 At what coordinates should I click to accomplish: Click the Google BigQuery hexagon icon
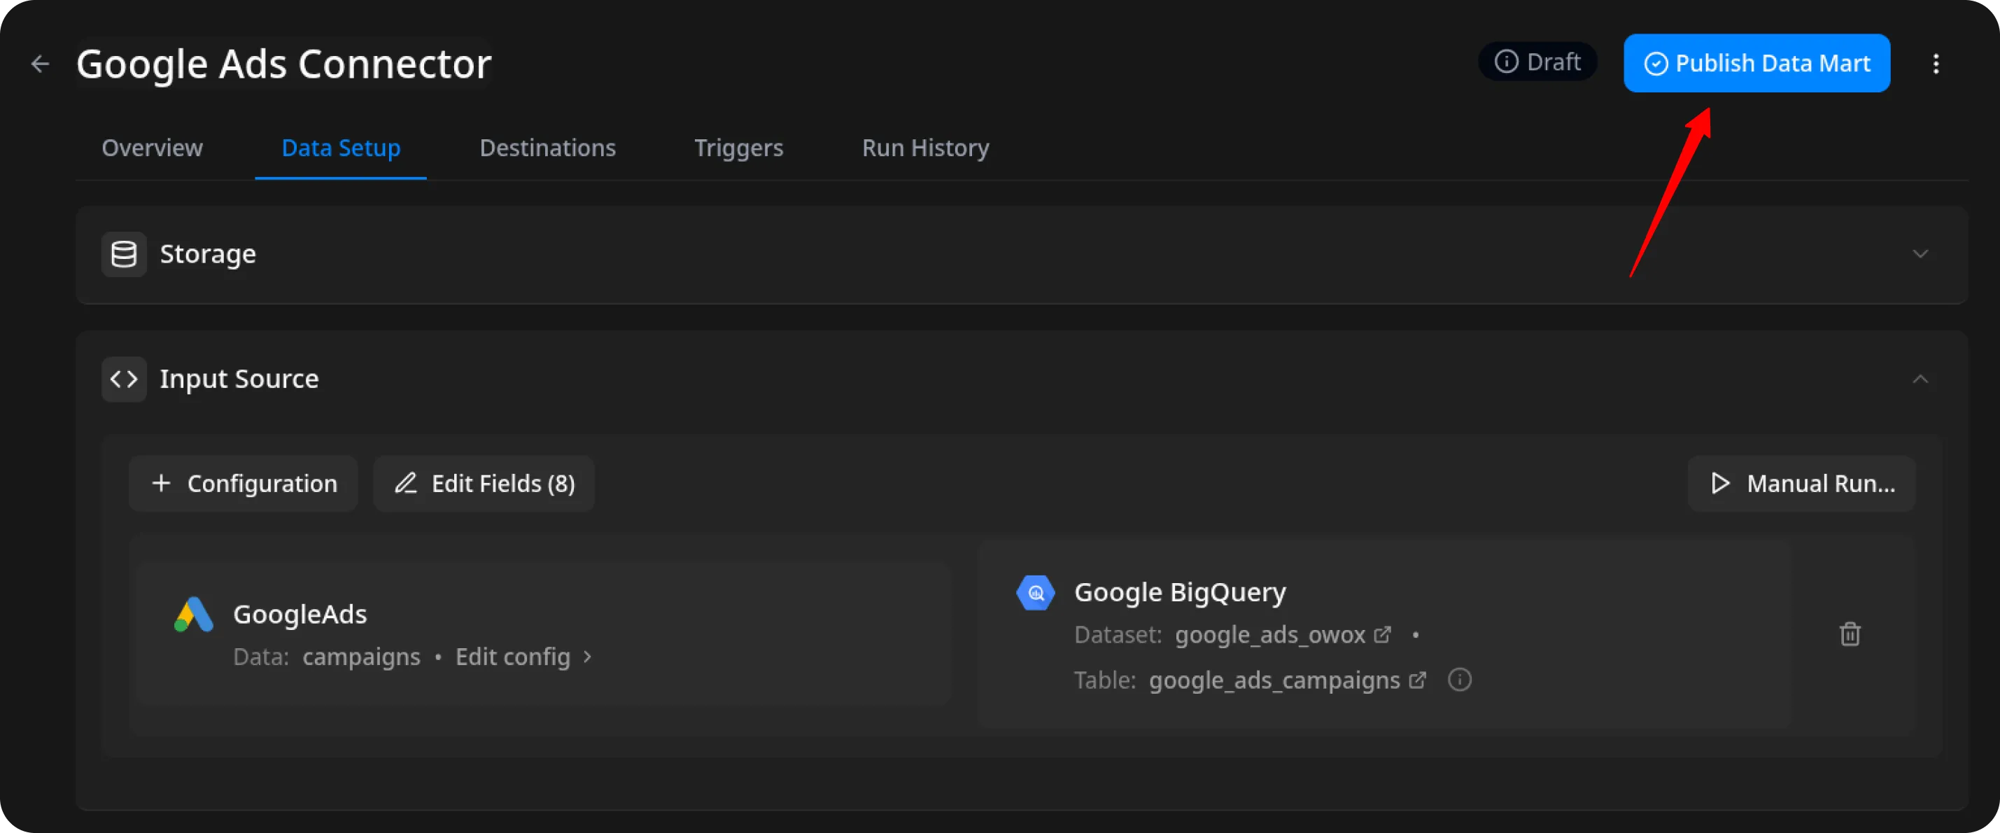tap(1035, 592)
